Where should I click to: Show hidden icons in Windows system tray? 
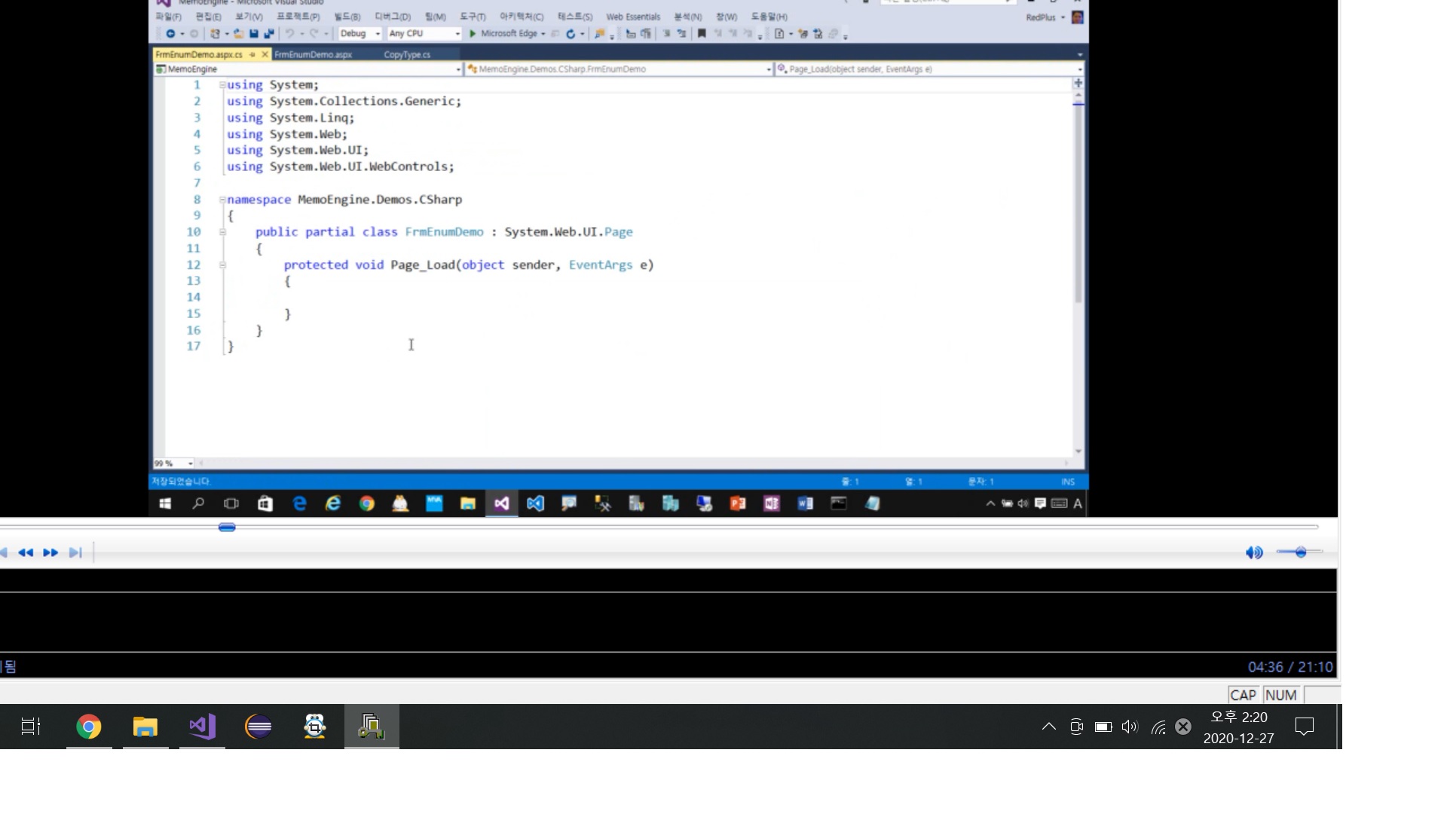coord(1048,727)
